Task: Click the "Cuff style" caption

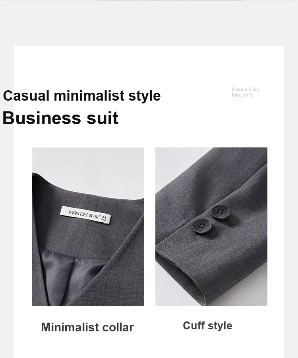Action: point(207,326)
